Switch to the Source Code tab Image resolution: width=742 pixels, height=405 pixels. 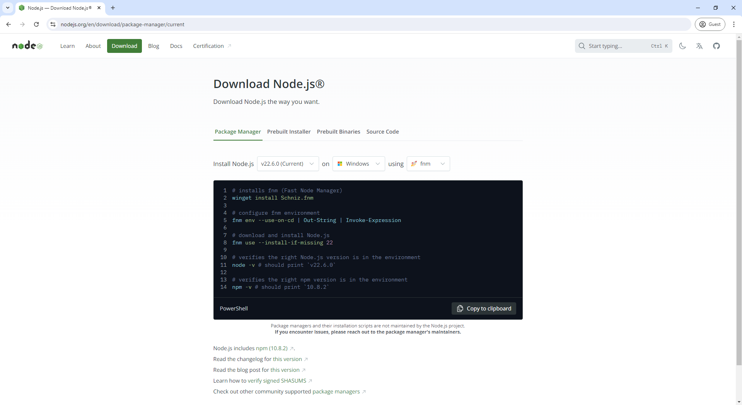click(382, 132)
